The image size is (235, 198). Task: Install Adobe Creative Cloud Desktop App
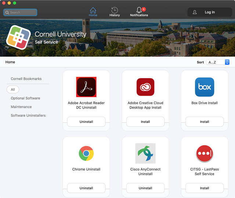(145, 122)
